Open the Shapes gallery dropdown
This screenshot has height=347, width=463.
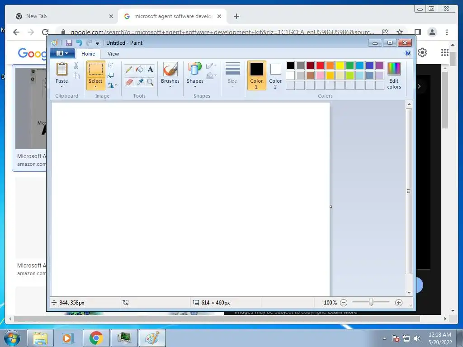pos(195,75)
